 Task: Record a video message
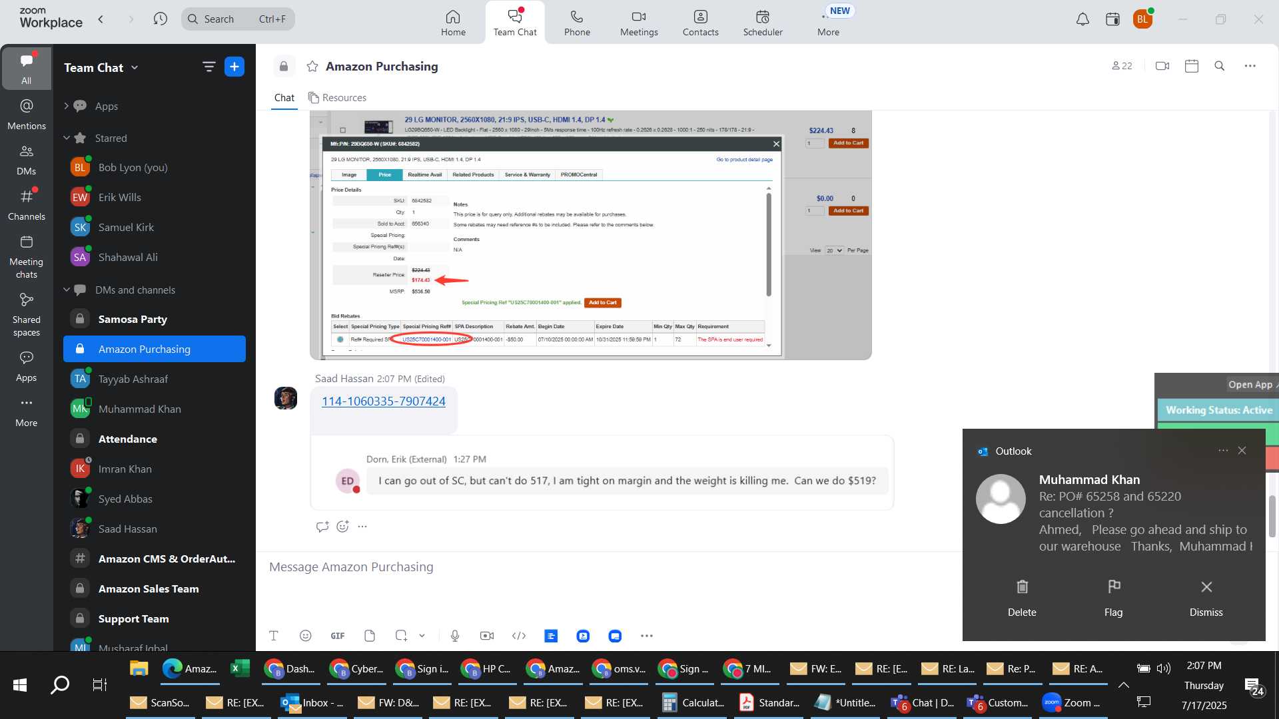pyautogui.click(x=487, y=636)
